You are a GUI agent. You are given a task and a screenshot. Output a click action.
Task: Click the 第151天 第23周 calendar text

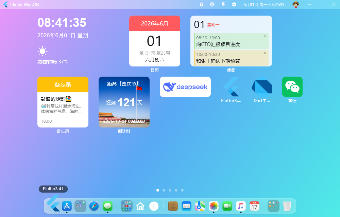[x=155, y=53]
